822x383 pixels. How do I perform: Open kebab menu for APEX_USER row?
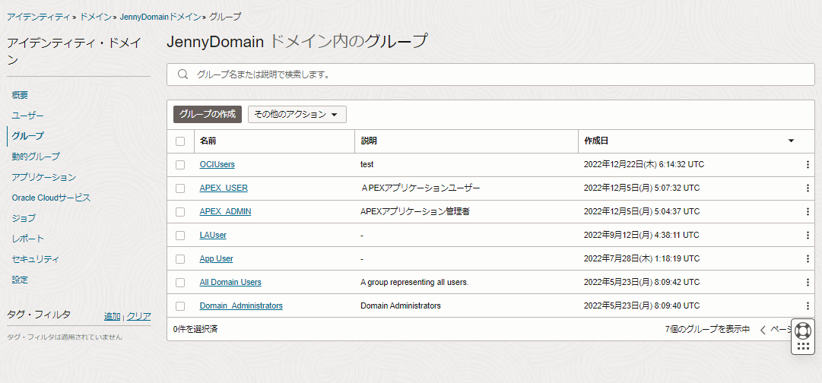tap(808, 188)
